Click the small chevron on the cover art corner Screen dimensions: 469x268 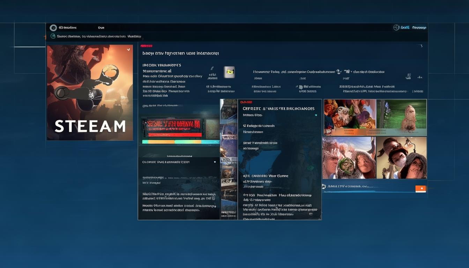point(128,50)
